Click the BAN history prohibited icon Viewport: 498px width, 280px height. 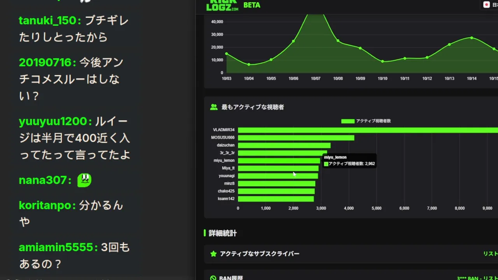pos(213,278)
